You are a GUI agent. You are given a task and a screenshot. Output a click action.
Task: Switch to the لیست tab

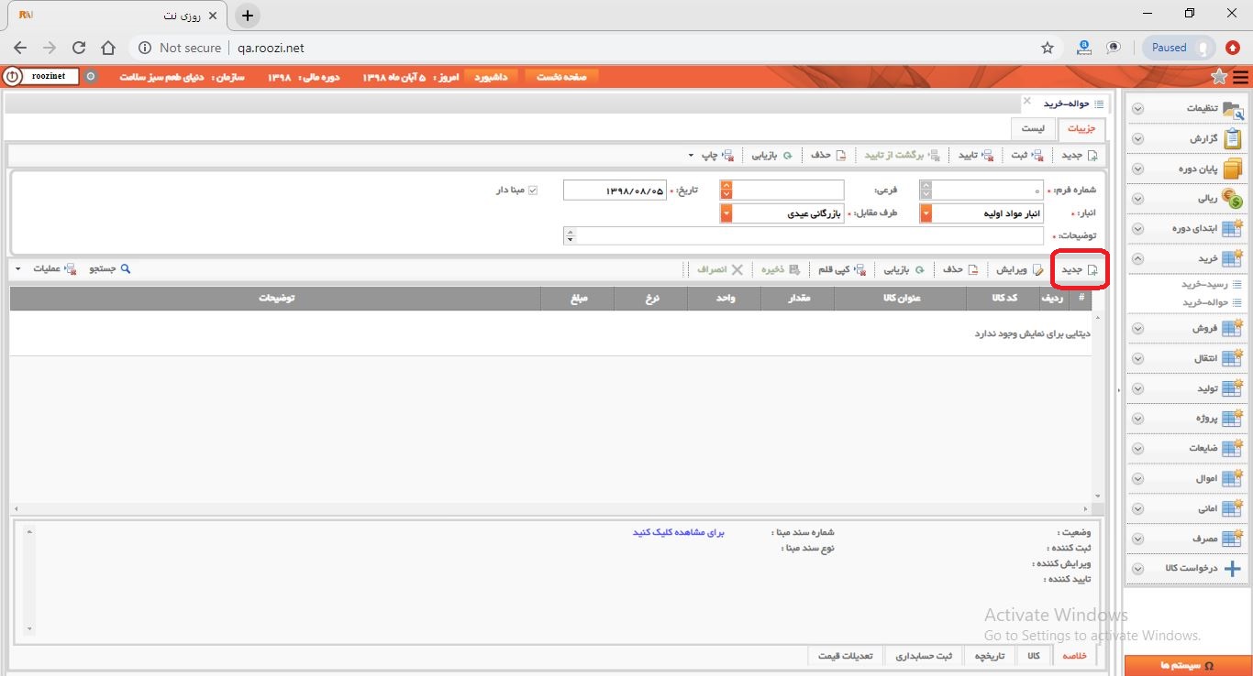[1033, 129]
